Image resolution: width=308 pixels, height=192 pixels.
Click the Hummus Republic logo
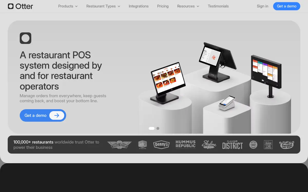[186, 144]
